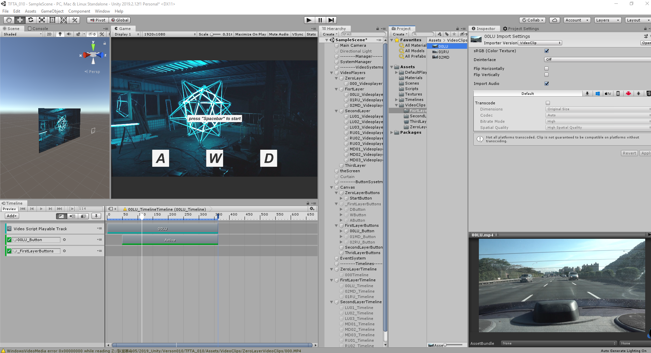
Task: Select the Move tool
Action: (20, 20)
